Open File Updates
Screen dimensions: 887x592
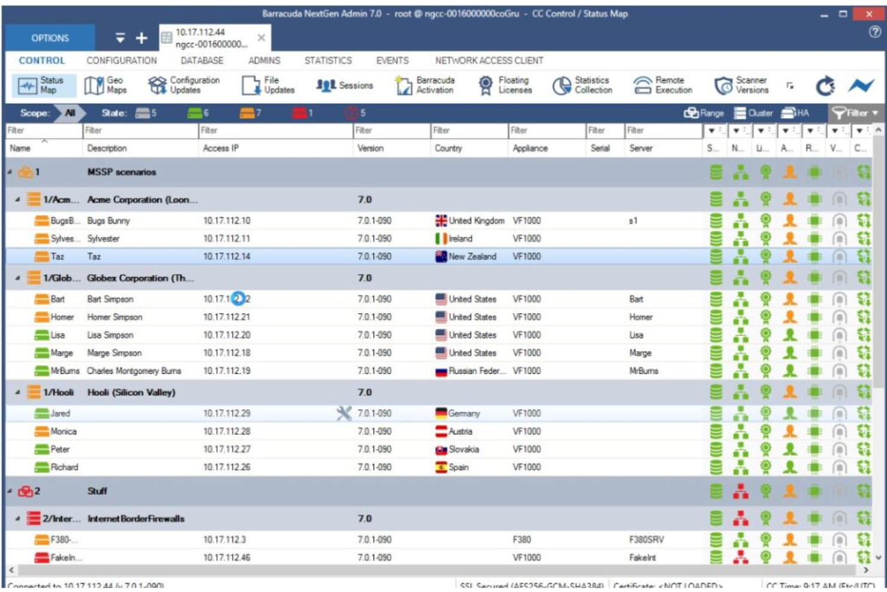(x=268, y=85)
